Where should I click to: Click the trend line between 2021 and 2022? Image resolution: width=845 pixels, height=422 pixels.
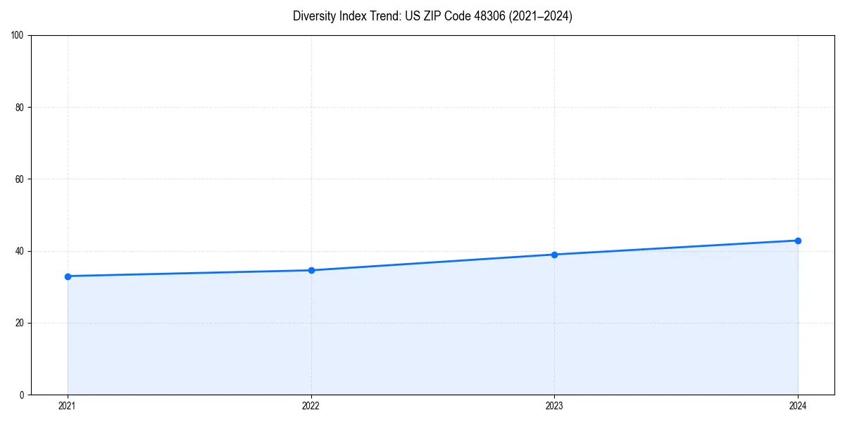click(189, 272)
